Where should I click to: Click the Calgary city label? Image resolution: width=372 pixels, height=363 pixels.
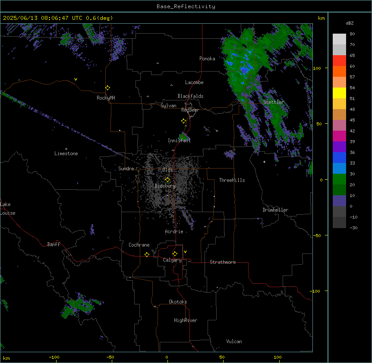click(172, 260)
